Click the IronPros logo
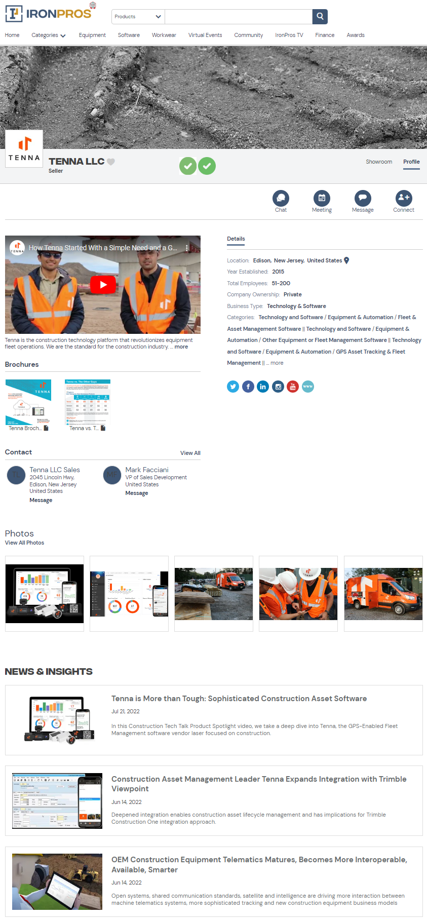The height and width of the screenshot is (920, 427). point(49,13)
